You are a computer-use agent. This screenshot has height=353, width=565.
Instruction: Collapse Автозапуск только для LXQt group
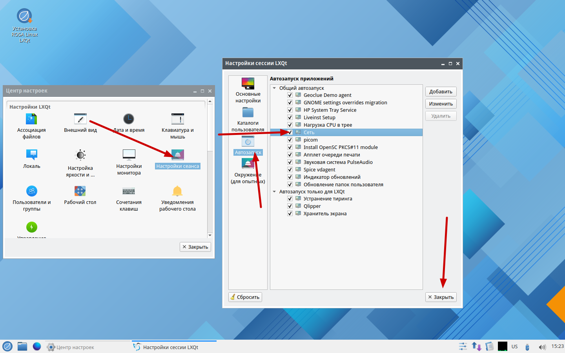(x=274, y=192)
